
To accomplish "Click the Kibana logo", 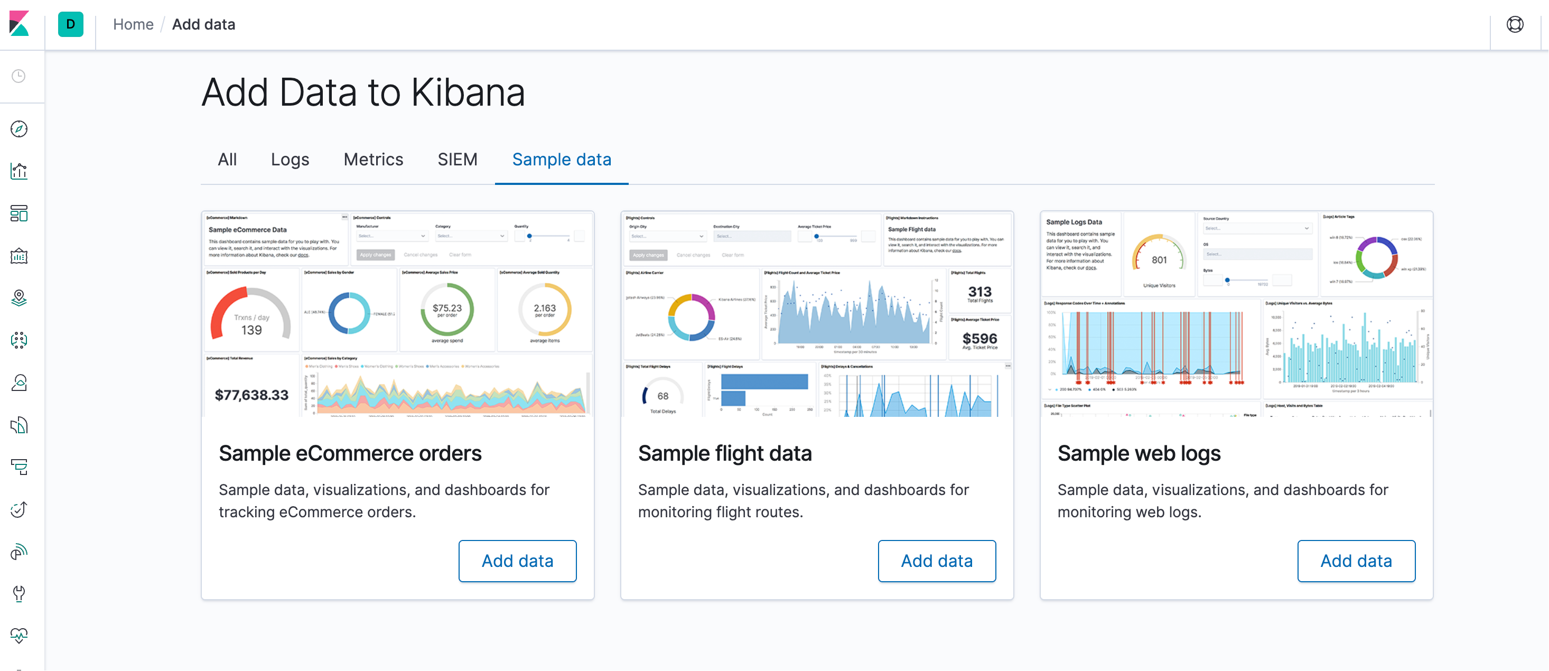I will (x=19, y=24).
